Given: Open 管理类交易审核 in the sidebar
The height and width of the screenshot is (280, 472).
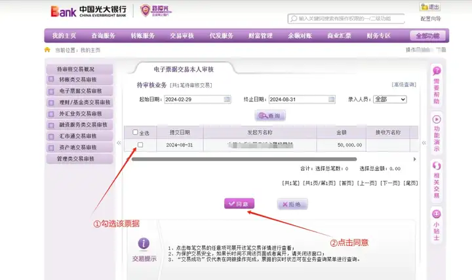Looking at the screenshot, I should (x=80, y=158).
